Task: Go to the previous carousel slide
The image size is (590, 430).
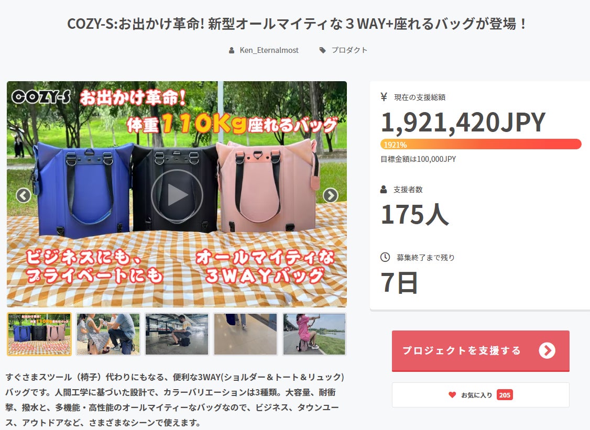Action: tap(24, 195)
